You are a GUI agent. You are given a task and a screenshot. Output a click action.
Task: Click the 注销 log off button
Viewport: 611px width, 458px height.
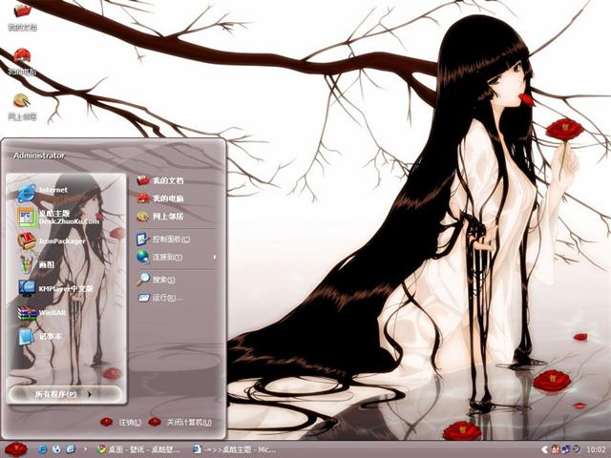[x=121, y=422]
